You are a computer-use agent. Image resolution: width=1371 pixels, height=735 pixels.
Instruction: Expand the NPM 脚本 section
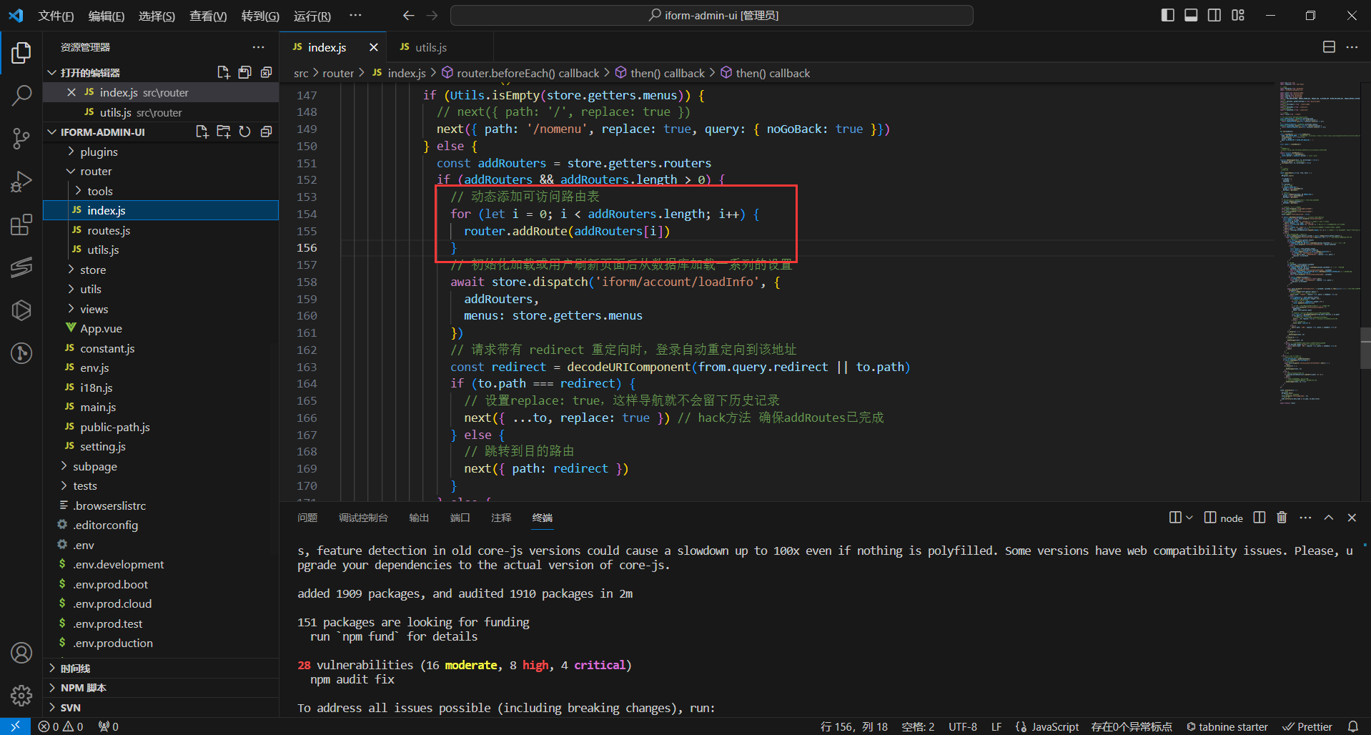point(83,688)
